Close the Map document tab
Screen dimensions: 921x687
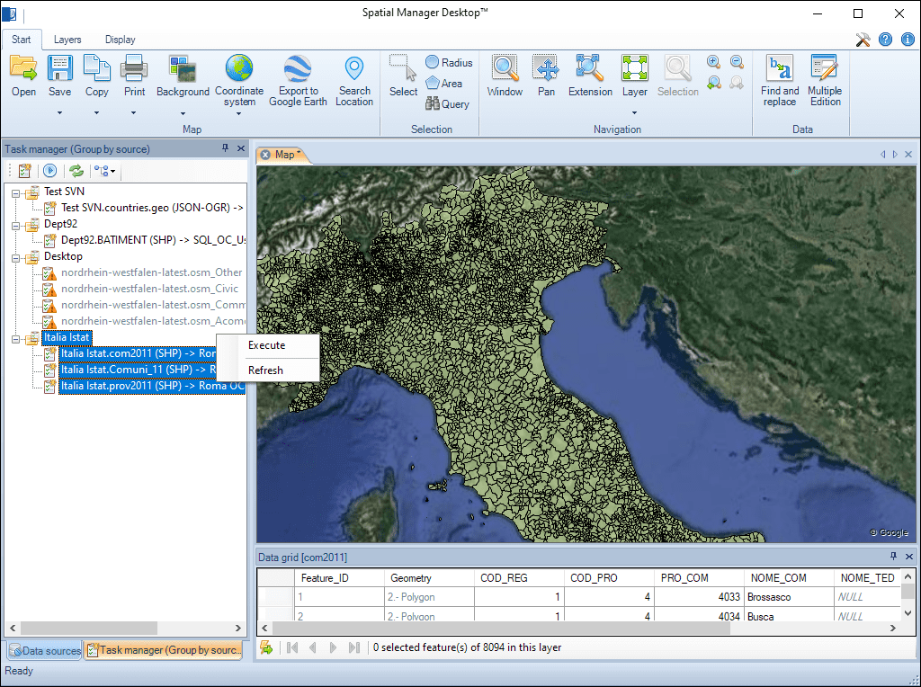(265, 155)
